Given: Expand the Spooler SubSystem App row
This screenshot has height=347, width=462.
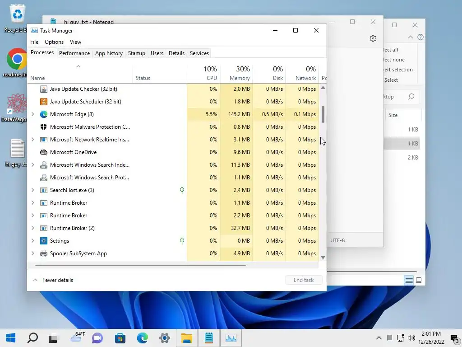Looking at the screenshot, I should 32,253.
